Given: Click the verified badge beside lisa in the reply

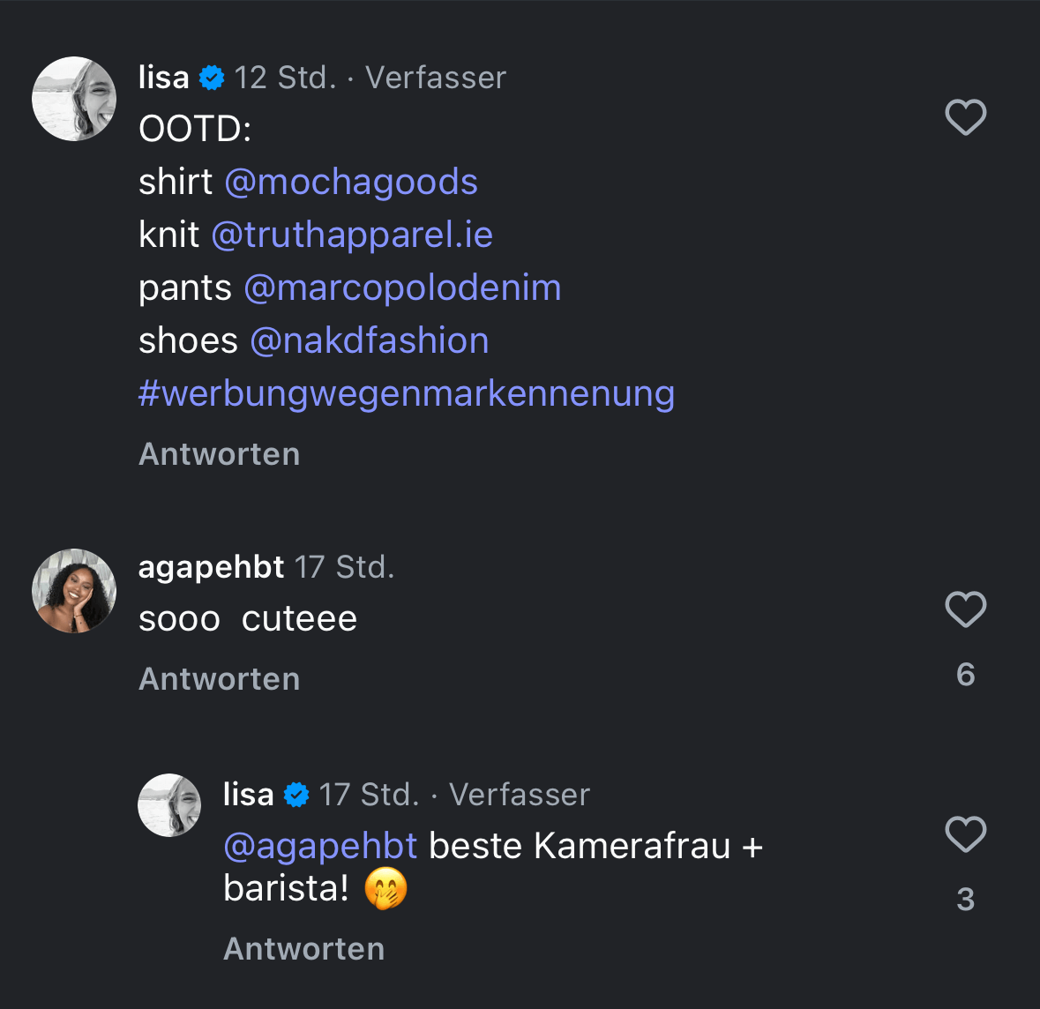Looking at the screenshot, I should tap(296, 796).
